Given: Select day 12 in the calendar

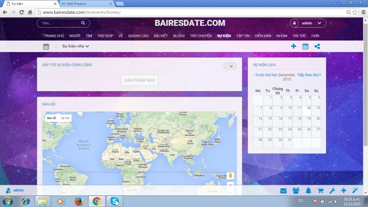Looking at the screenshot, I should pos(306,111).
